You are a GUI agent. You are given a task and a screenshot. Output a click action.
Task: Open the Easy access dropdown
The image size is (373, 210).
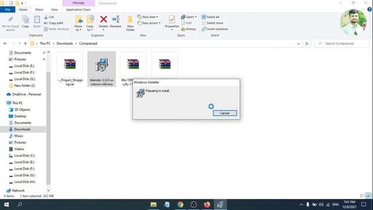(149, 23)
